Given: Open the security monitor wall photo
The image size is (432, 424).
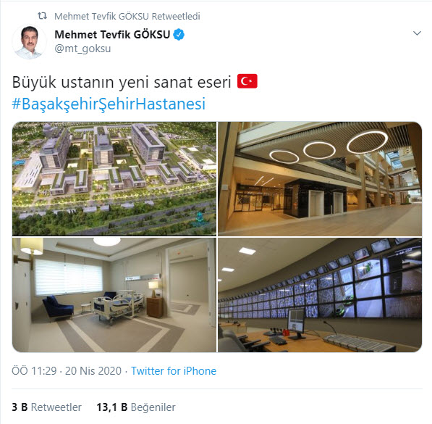Looking at the screenshot, I should tap(320, 295).
